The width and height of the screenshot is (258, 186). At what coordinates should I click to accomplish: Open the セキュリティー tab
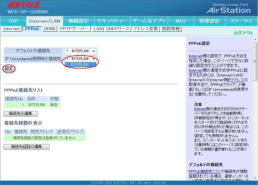pyautogui.click(x=112, y=21)
